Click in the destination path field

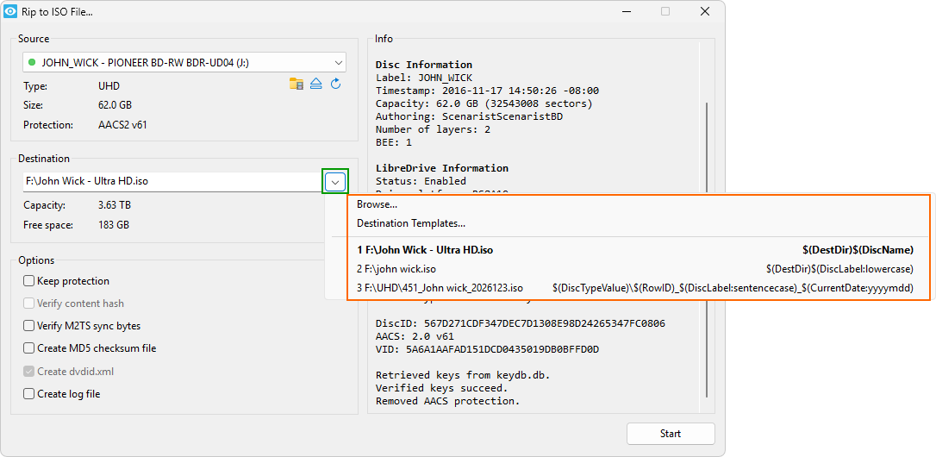click(171, 182)
